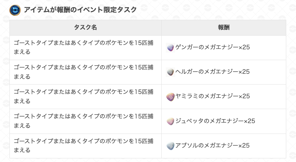Click the task text in the Houndoom row
The image size is (296, 162).
[84, 72]
